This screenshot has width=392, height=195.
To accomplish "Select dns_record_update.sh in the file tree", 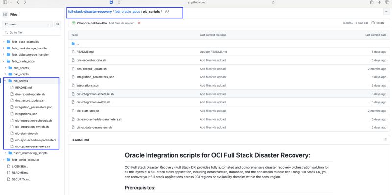I will click(30, 100).
